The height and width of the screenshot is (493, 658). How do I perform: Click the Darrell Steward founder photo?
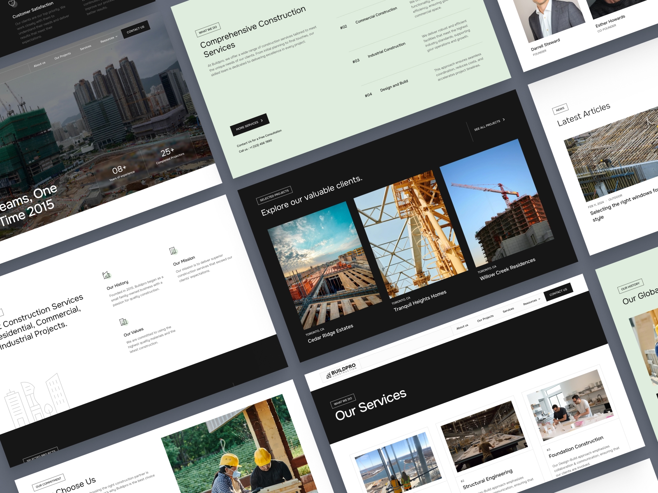[550, 18]
